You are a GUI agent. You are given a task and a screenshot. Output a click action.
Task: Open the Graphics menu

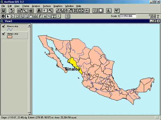pyautogui.click(x=58, y=6)
